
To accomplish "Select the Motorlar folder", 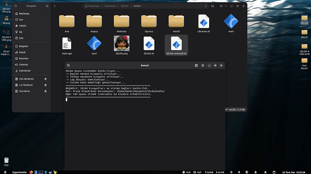I will click(121, 23).
